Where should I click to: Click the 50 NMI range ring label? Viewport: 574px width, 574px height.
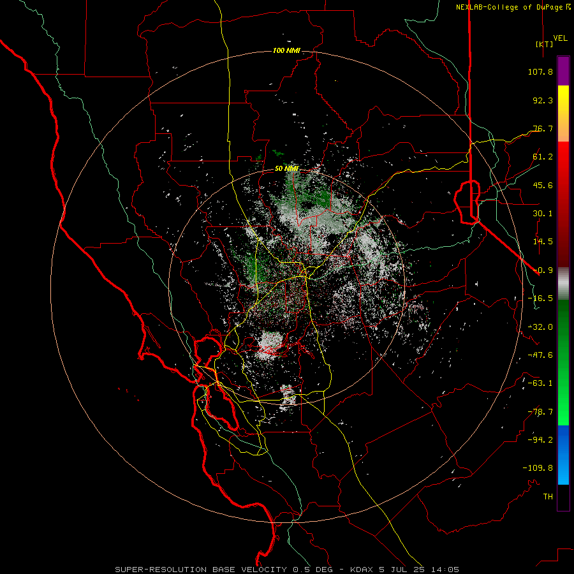286,169
